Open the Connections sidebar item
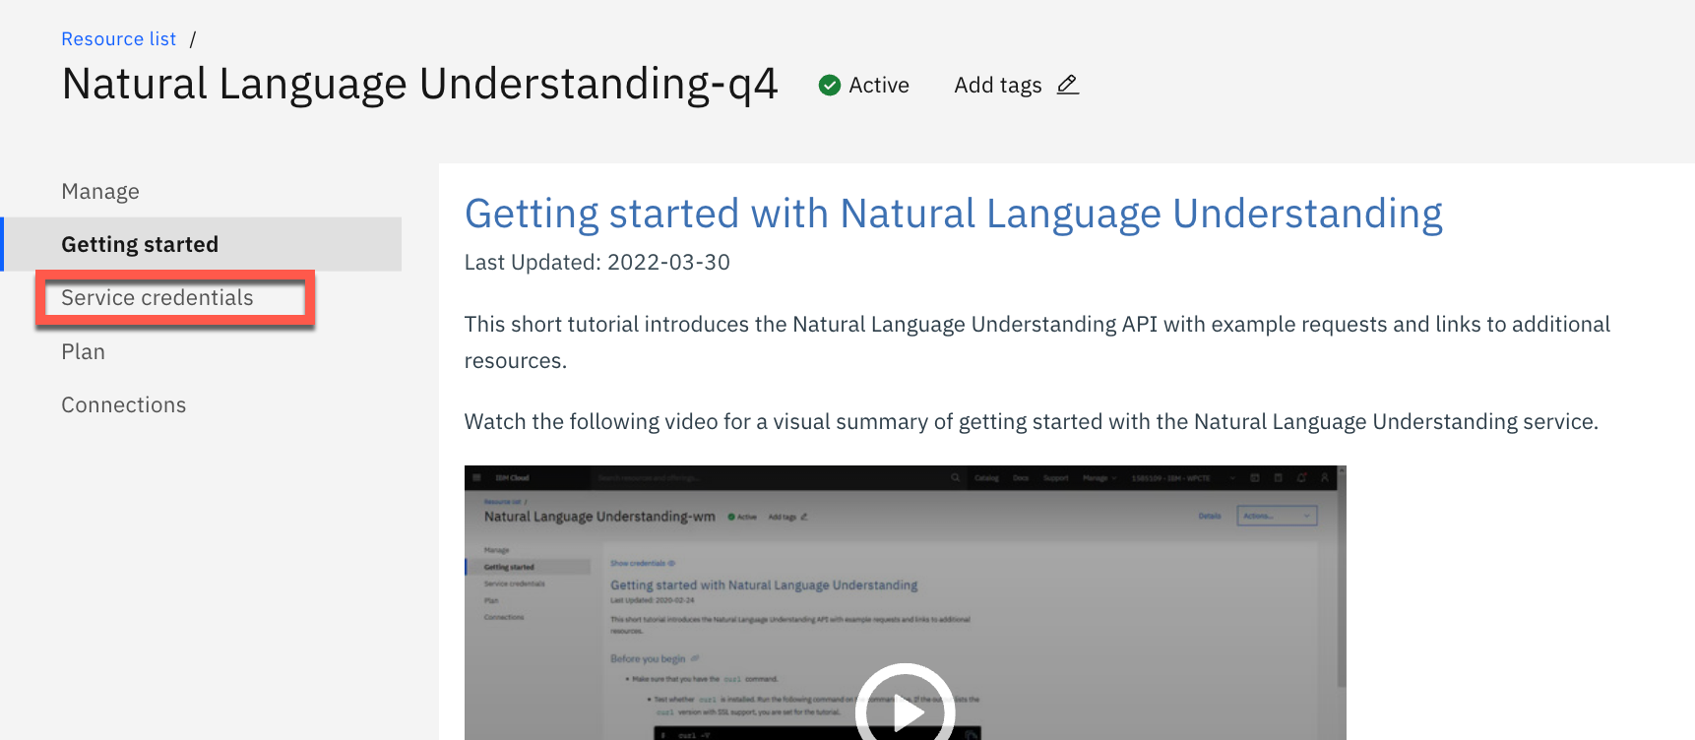 coord(123,404)
